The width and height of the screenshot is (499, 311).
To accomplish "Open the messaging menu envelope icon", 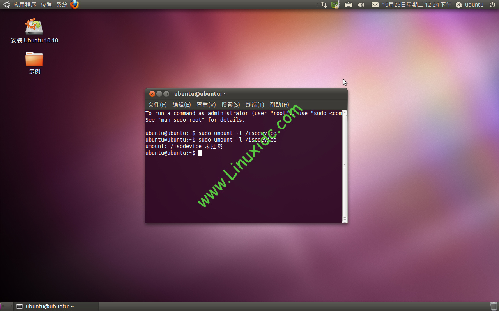I will [375, 5].
